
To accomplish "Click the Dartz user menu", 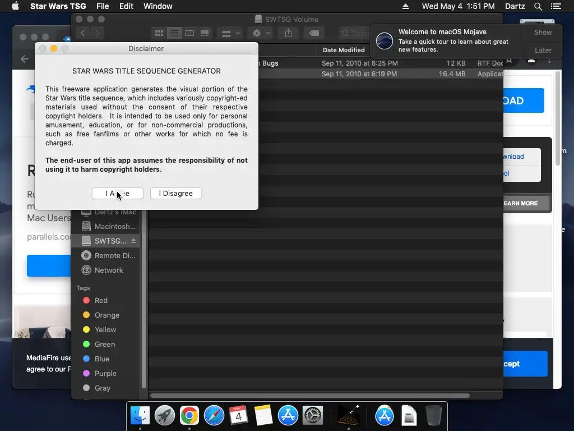I will pos(515,6).
